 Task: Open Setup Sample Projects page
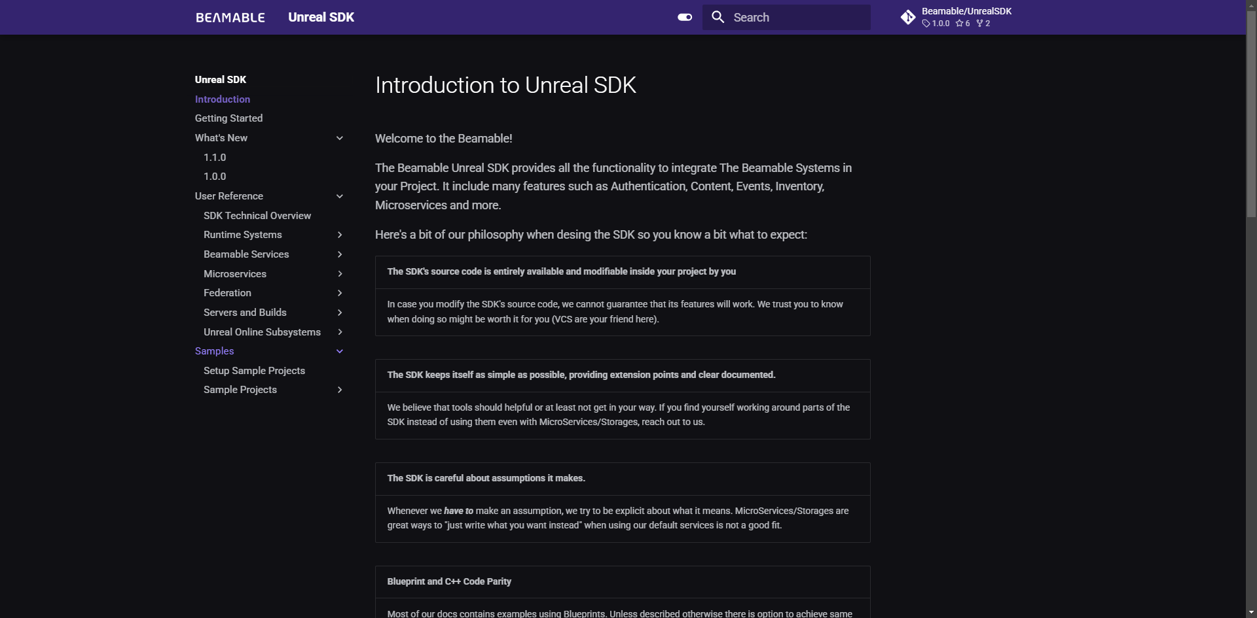pyautogui.click(x=254, y=371)
